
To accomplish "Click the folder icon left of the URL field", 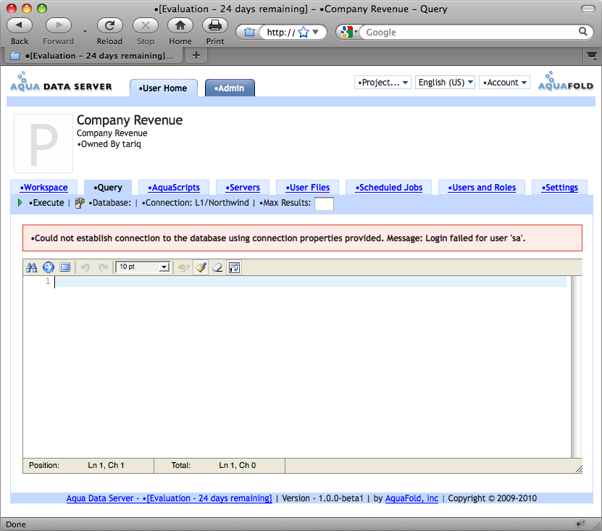I will tap(249, 33).
